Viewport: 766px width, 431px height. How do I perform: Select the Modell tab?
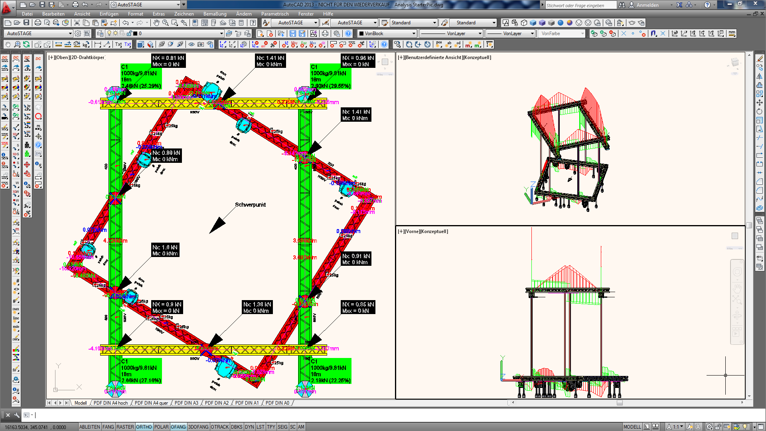(81, 403)
